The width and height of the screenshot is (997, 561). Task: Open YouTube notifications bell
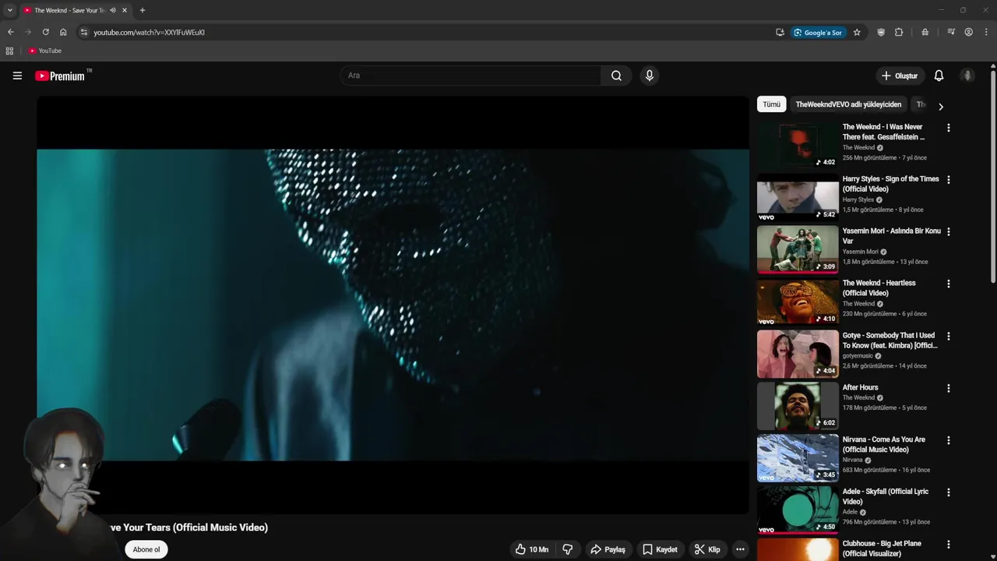(939, 76)
